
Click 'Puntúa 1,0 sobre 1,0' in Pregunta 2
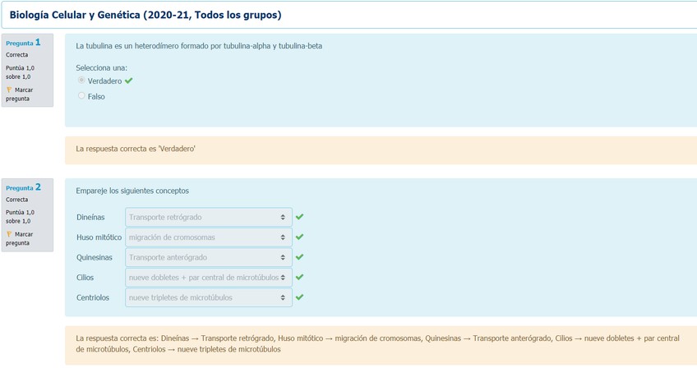tap(20, 217)
